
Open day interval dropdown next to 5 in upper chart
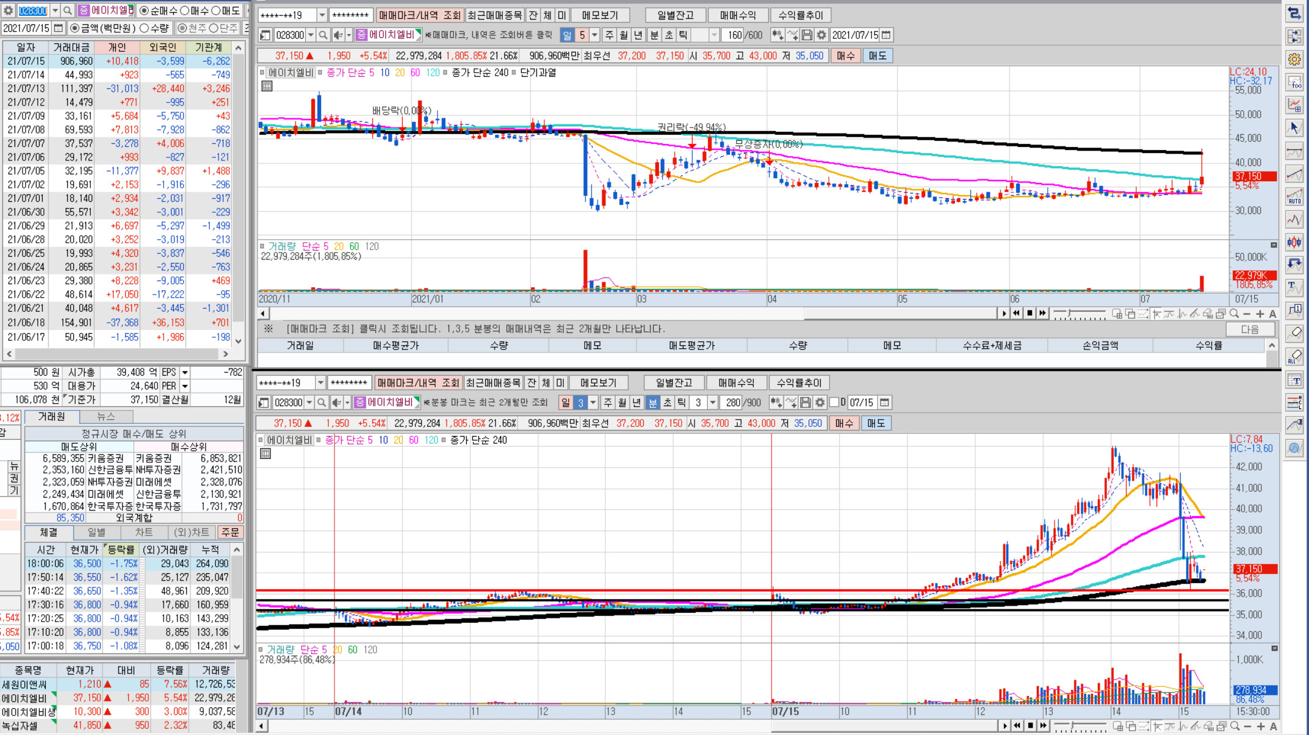pyautogui.click(x=594, y=35)
